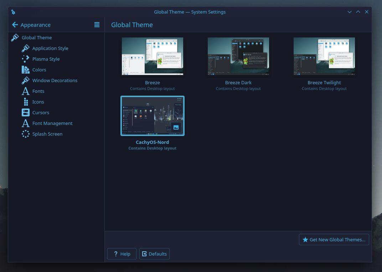
Task: Click the Window Decorations brush icon
Action: click(x=26, y=80)
